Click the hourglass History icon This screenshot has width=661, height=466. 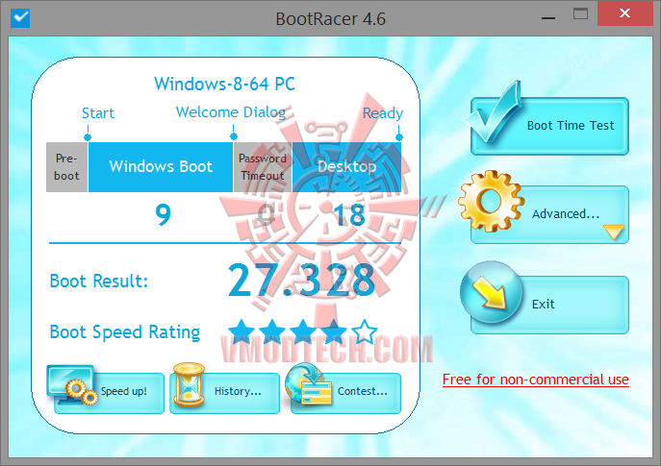click(x=189, y=384)
